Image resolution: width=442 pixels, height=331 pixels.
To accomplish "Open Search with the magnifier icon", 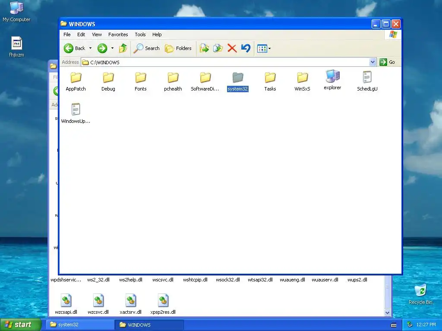I will click(147, 48).
